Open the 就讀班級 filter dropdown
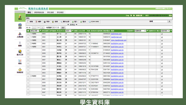Screen dimensions: 186x105 pos(141,31)
